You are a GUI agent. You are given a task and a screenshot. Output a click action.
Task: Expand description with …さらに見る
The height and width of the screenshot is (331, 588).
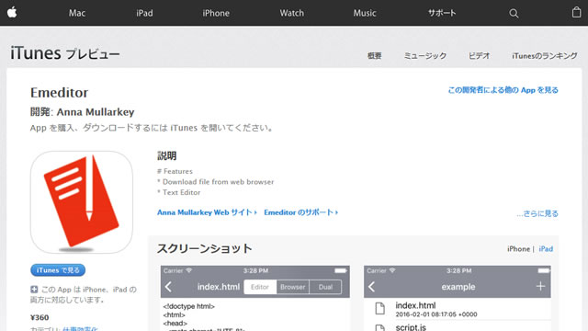click(537, 213)
